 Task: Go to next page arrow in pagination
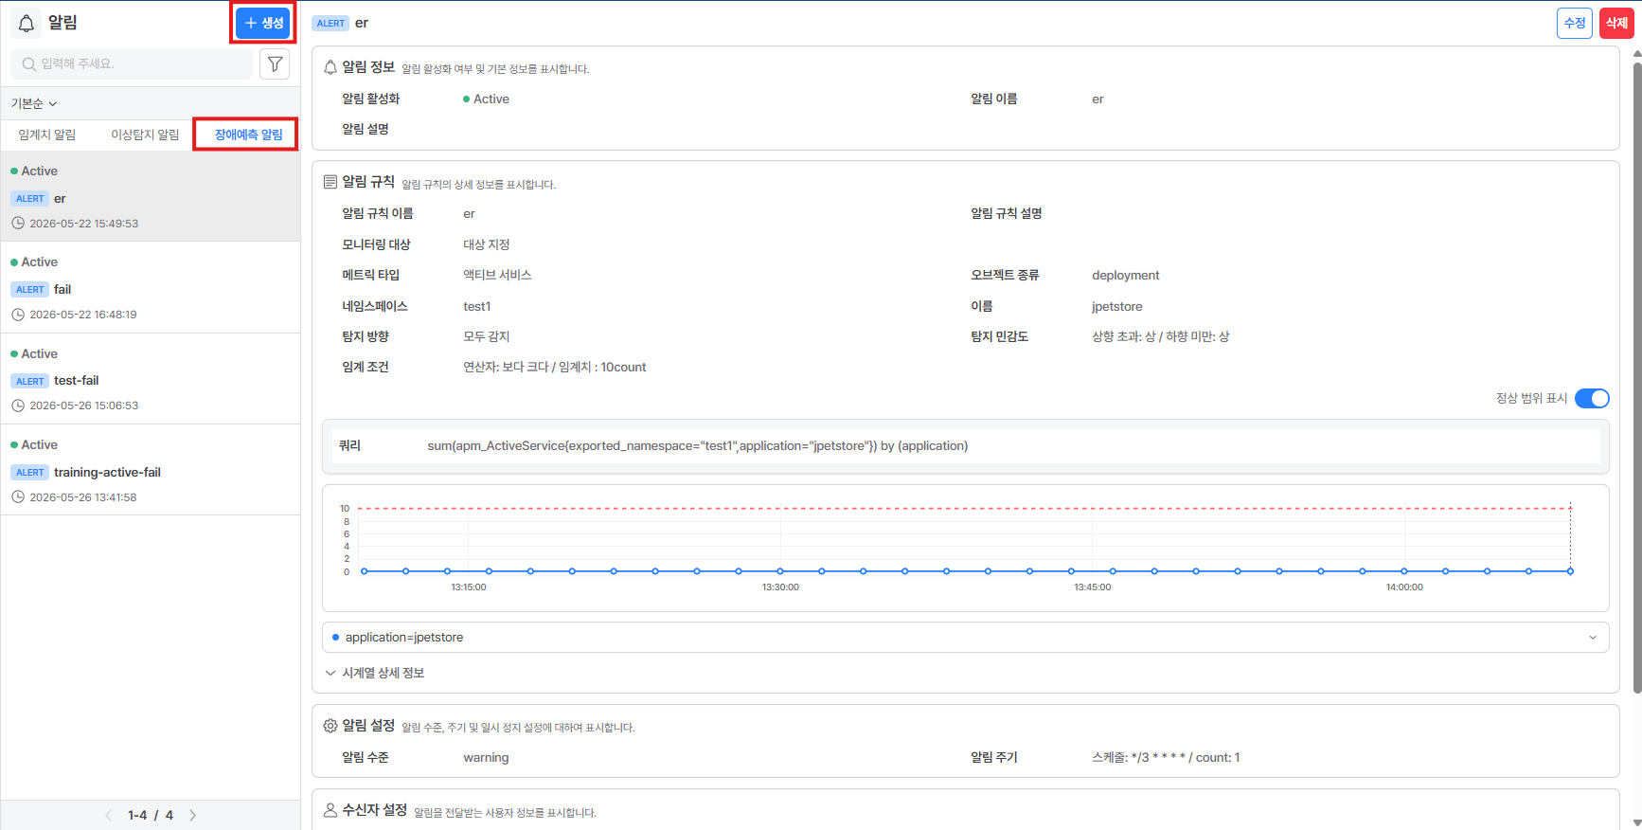coord(193,815)
